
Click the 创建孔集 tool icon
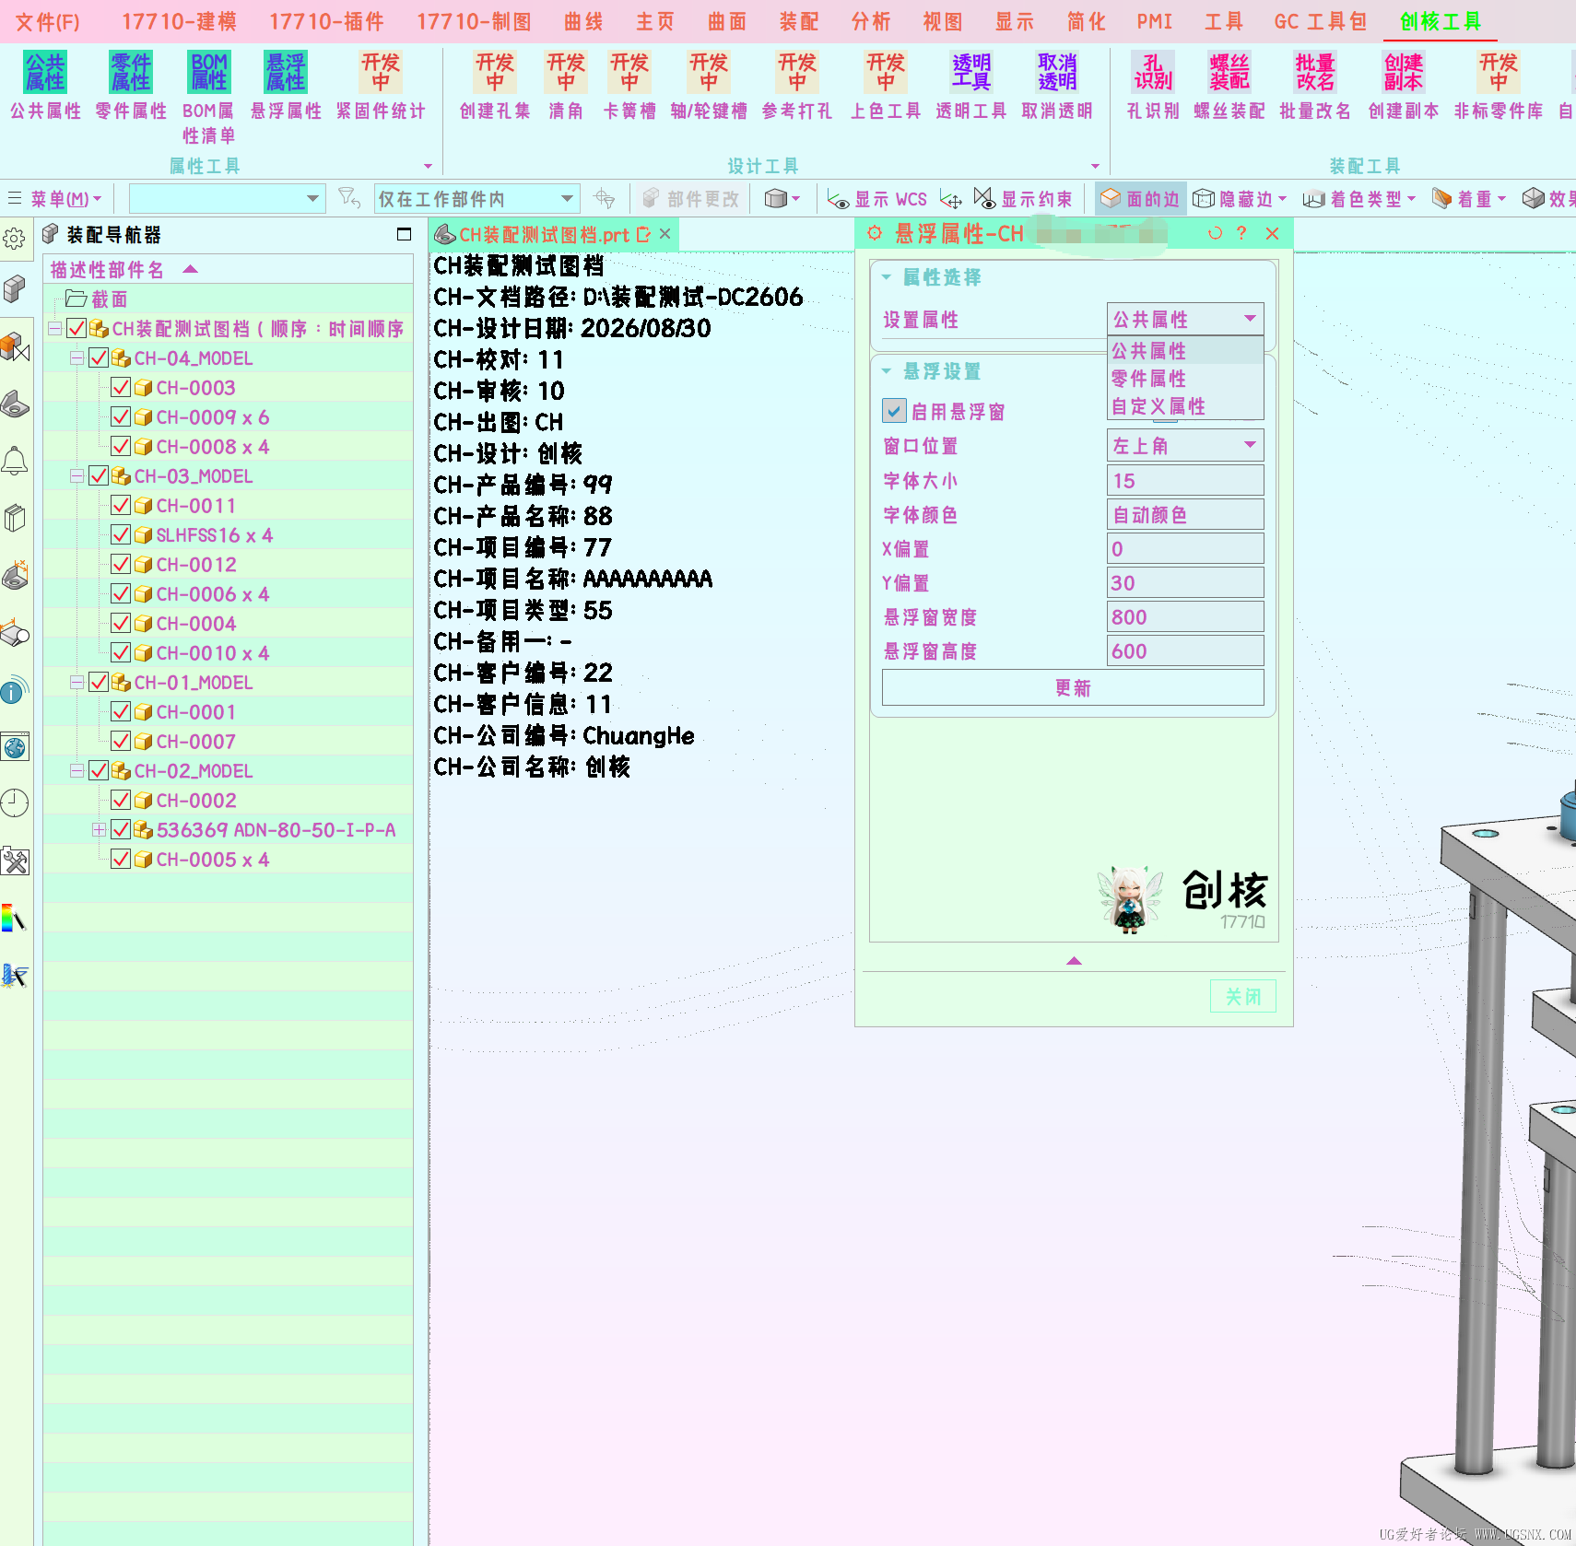coord(495,73)
